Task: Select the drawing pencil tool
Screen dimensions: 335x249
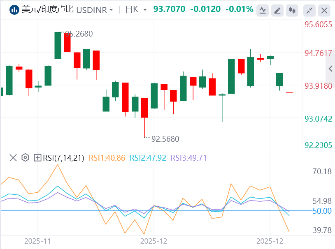Action: [278, 10]
